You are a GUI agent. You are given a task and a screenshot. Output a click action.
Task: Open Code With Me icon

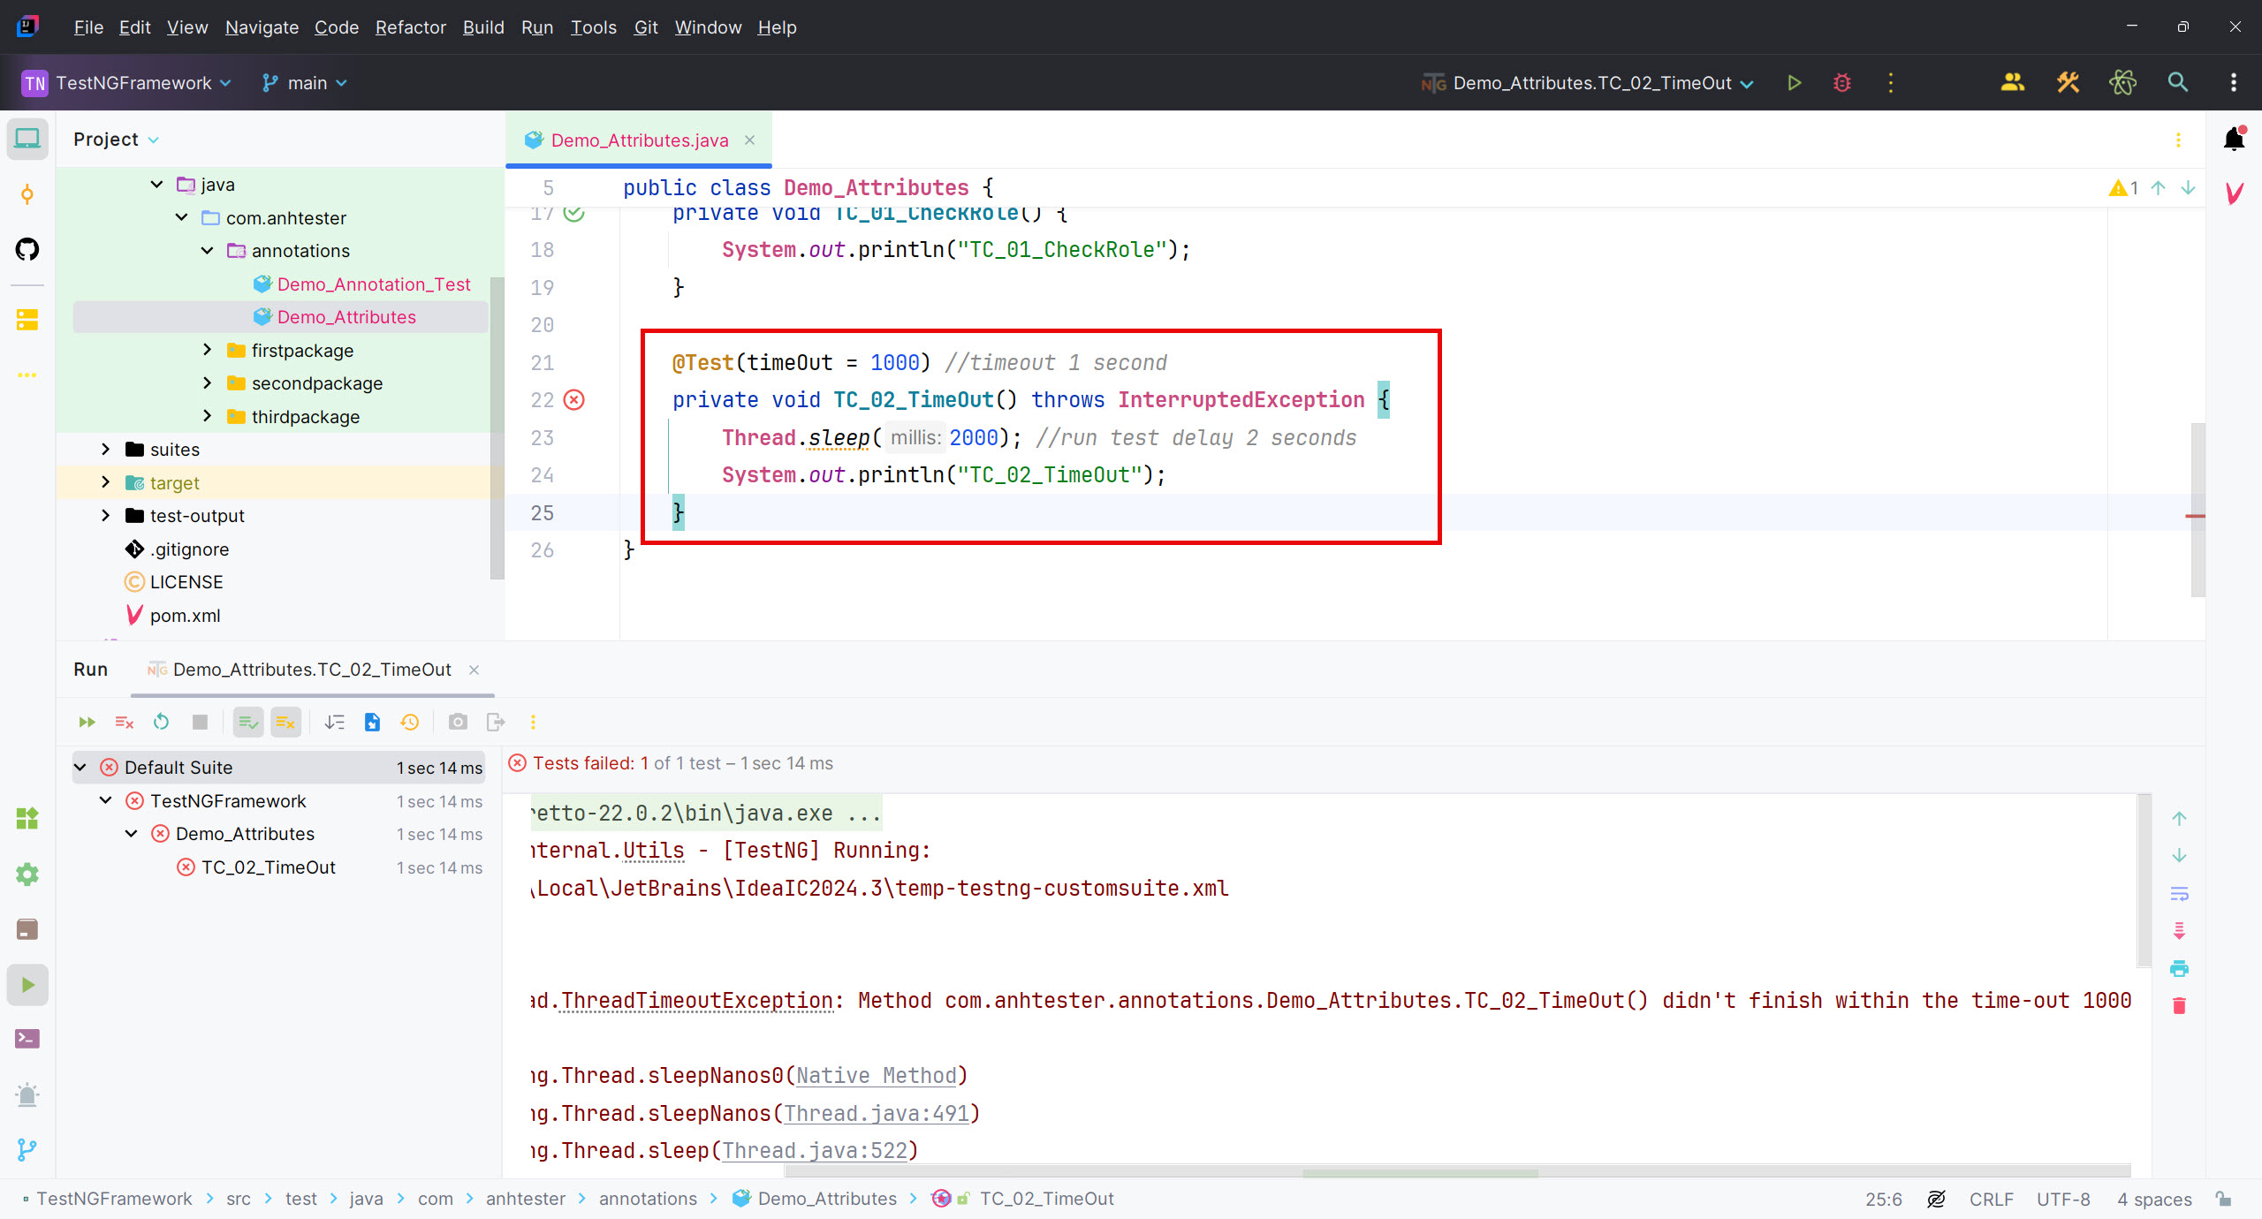pos(2013,83)
